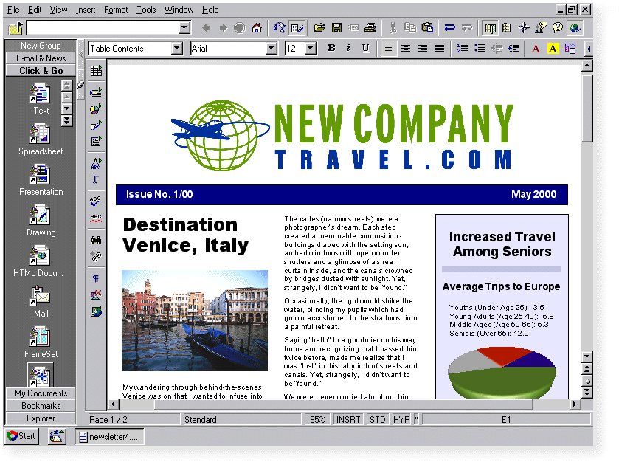Open the Format menu

(x=116, y=10)
